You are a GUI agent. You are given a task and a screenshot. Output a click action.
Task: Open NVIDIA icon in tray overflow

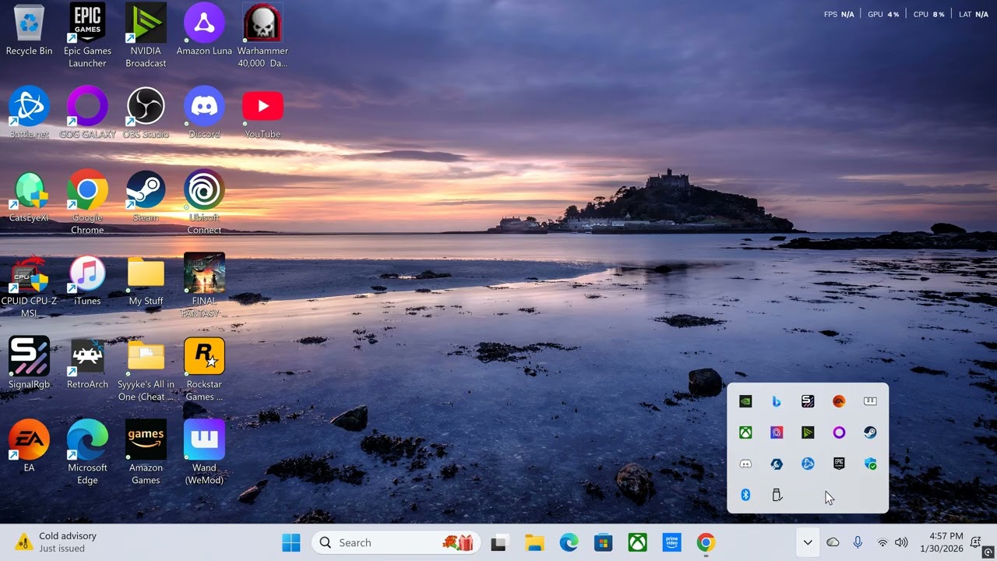(745, 401)
